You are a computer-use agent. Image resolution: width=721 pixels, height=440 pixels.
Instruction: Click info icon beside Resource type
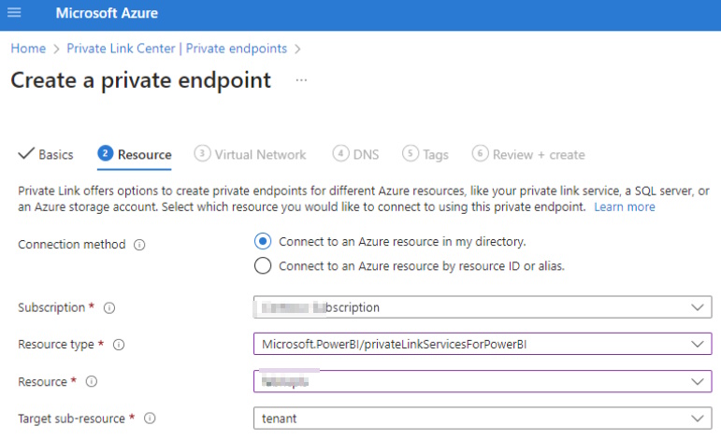pos(118,345)
